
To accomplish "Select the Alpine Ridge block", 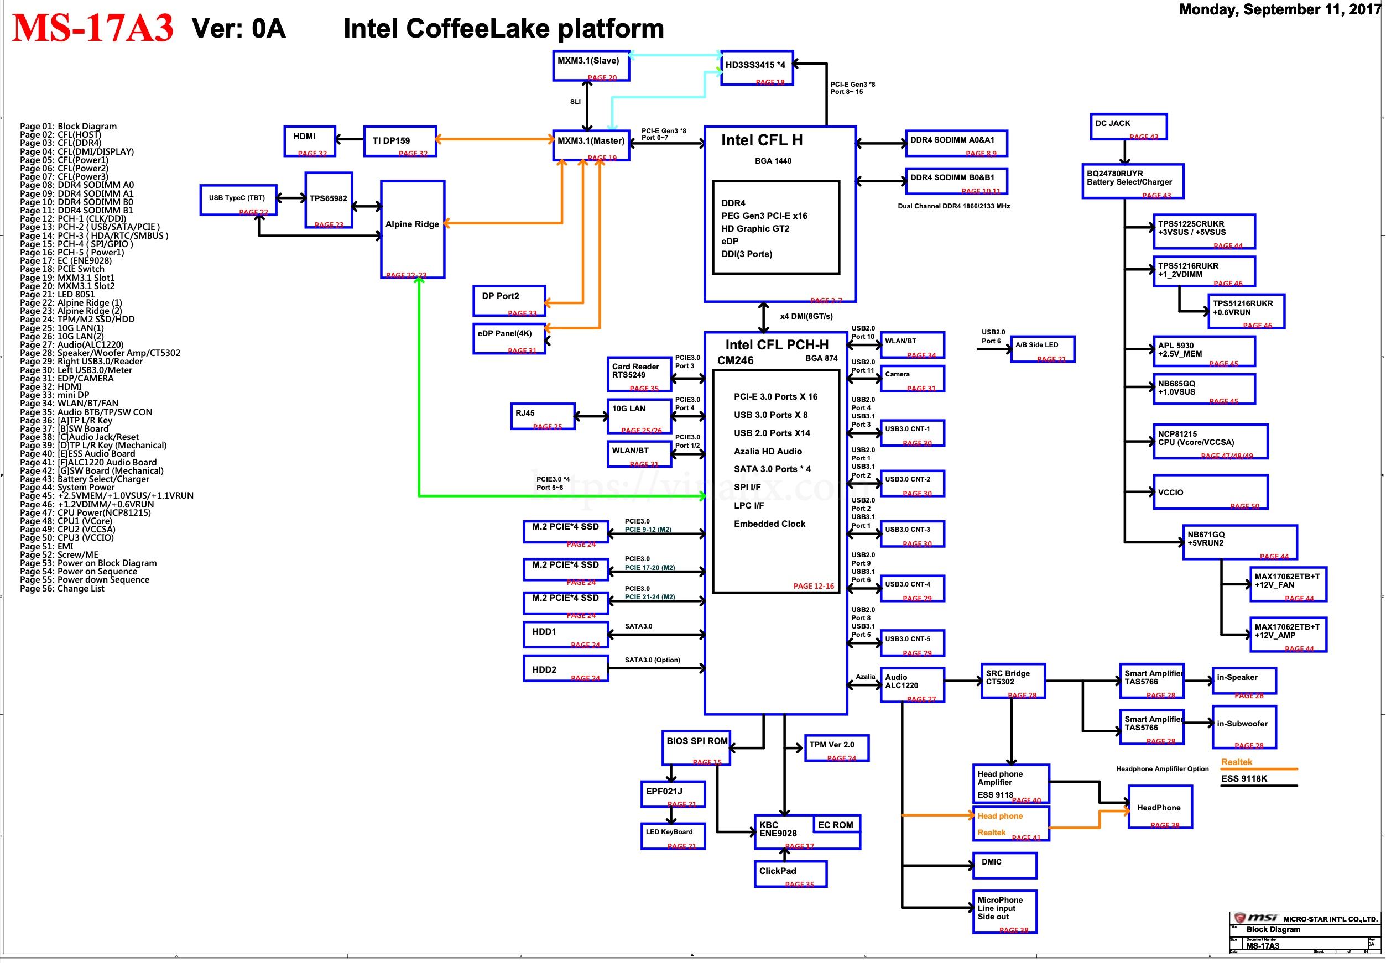I will [x=413, y=229].
